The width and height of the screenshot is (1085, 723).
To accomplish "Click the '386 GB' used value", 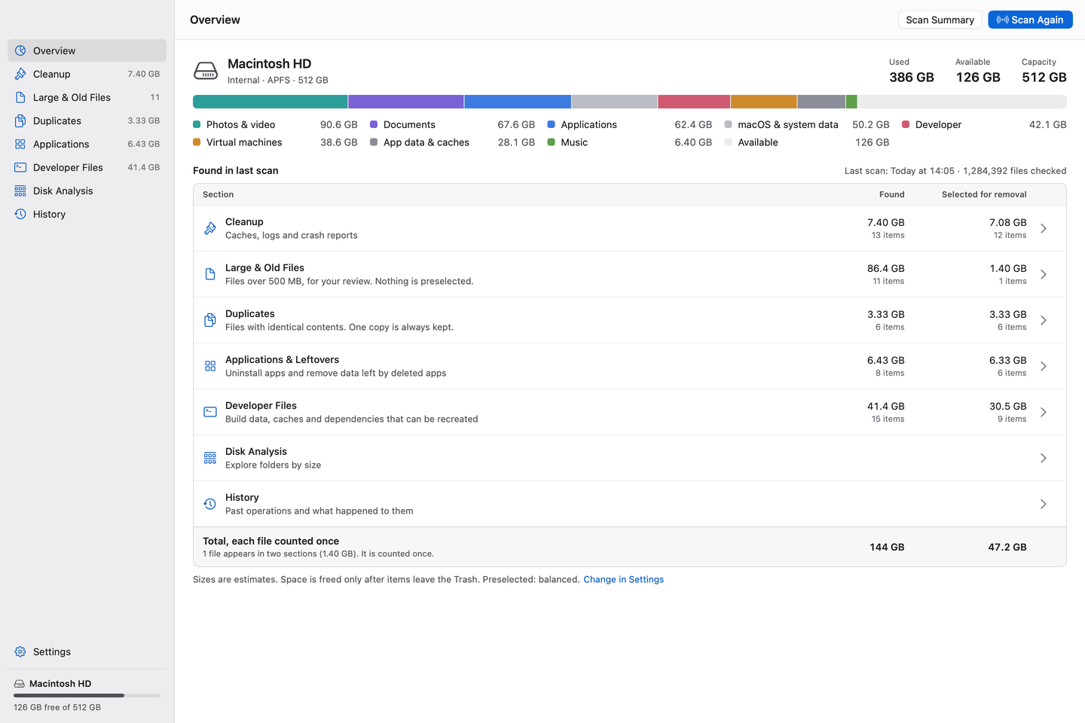I will tap(912, 77).
